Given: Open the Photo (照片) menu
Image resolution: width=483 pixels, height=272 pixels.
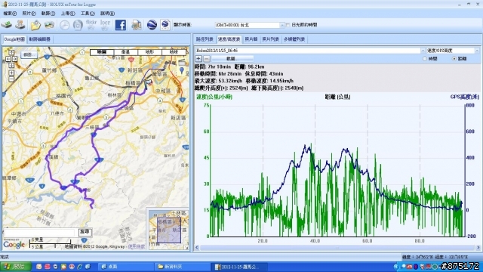Looking at the screenshot, I should tap(29, 14).
